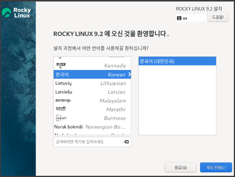Select Norsk bokmål Norwegian language
This screenshot has width=235, height=177.
tap(92, 127)
